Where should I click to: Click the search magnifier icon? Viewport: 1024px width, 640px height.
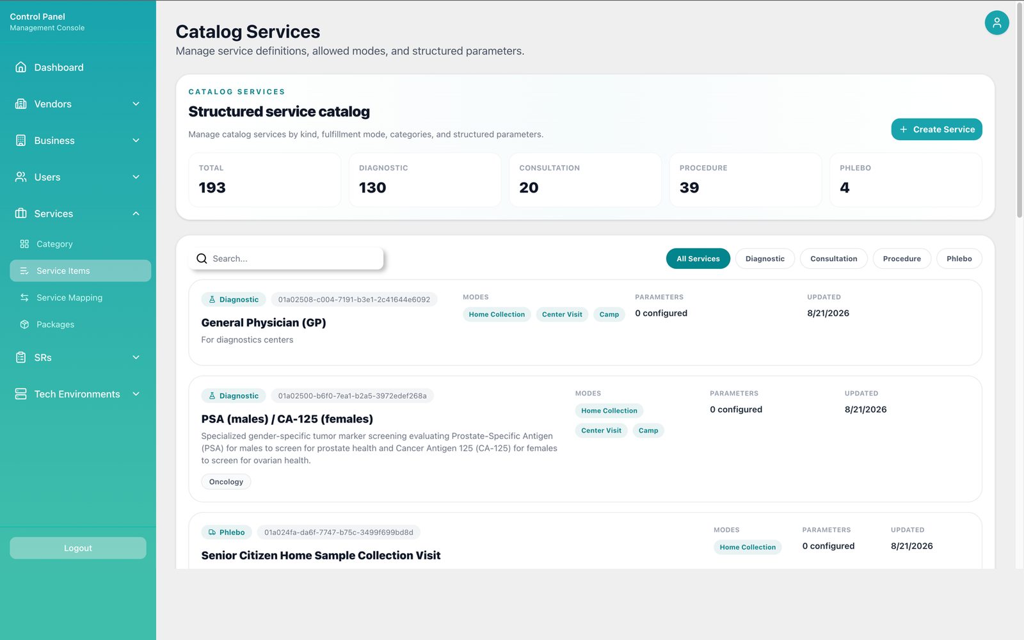point(202,259)
